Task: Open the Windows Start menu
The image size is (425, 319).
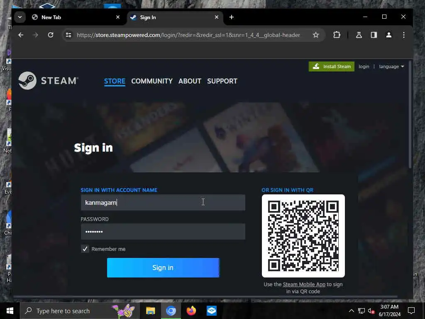Action: tap(10, 311)
